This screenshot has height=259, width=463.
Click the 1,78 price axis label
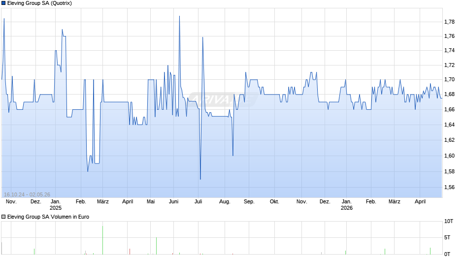point(449,22)
